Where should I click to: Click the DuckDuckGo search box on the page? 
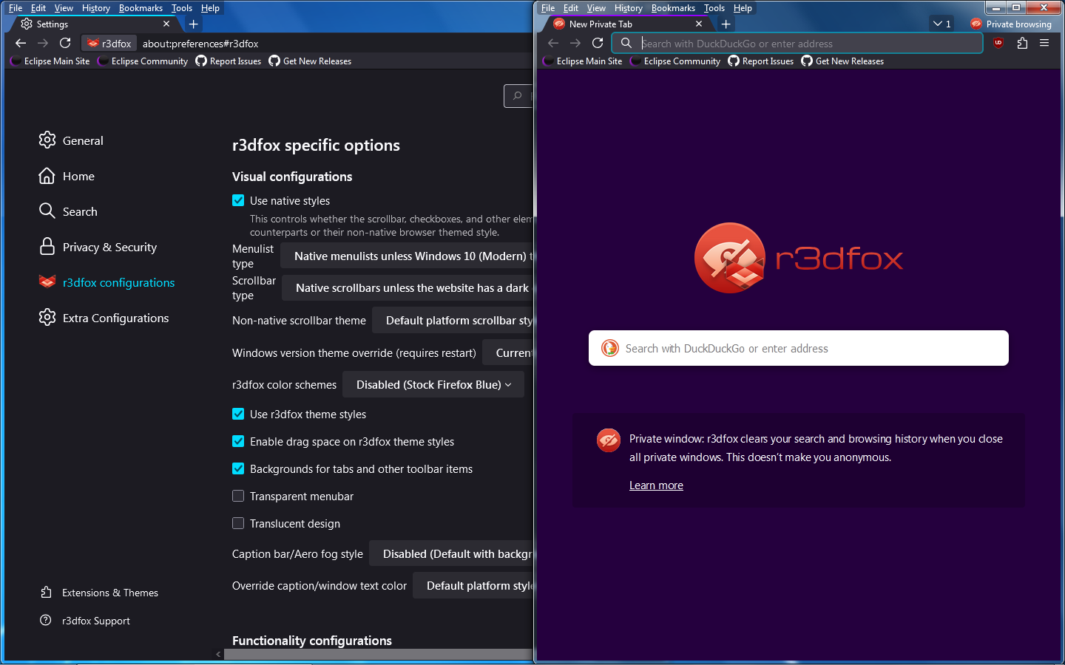click(799, 348)
